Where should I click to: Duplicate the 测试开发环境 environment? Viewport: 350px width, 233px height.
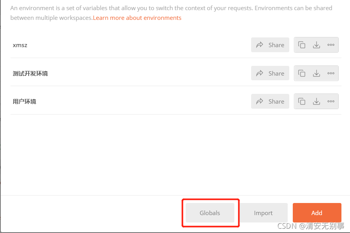[302, 73]
